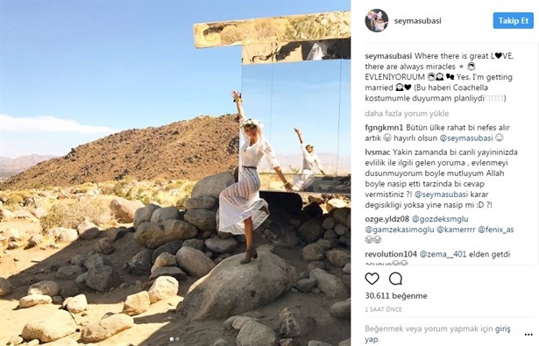
Task: Like the post with the heart icon
Action: pyautogui.click(x=372, y=279)
